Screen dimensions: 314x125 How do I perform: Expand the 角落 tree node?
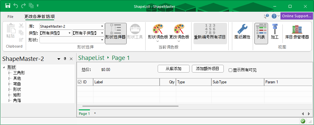9,101
